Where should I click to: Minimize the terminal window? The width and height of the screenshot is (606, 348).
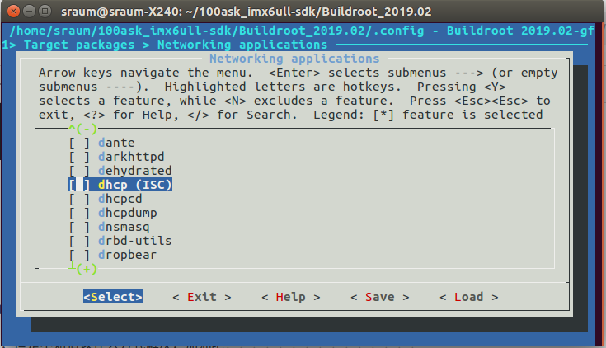click(27, 11)
